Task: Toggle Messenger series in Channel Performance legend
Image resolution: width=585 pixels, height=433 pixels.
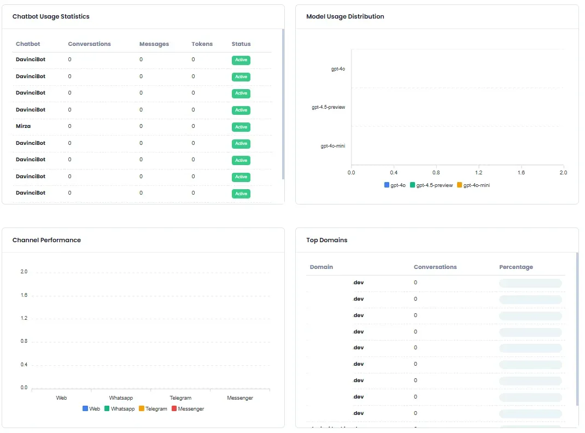Action: [188, 409]
